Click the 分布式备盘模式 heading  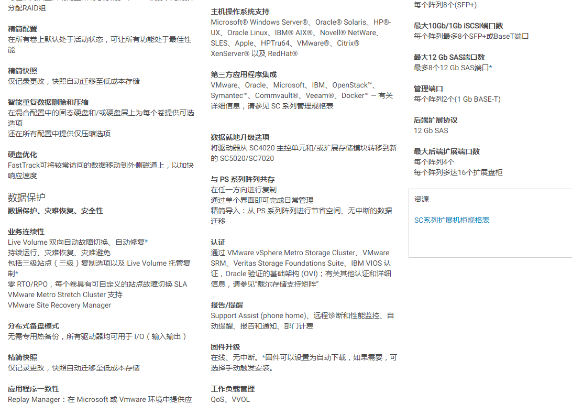[x=33, y=326]
